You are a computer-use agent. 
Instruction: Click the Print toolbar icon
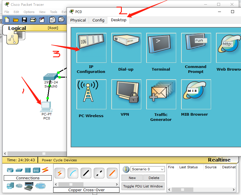pyautogui.click(x=33, y=20)
